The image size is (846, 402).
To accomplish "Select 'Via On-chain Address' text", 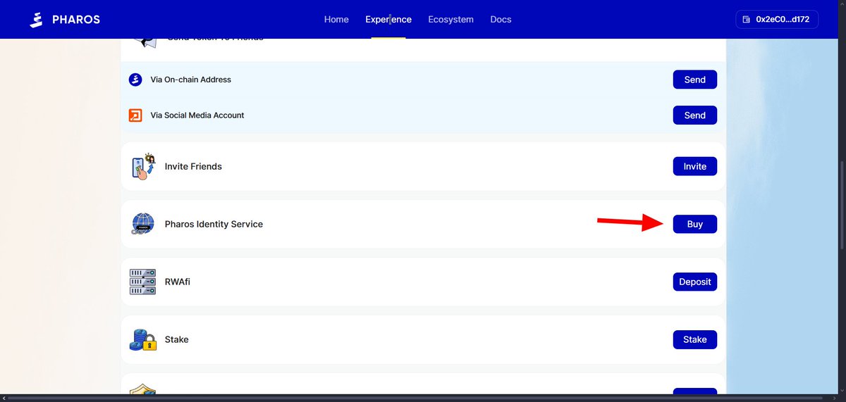I will click(190, 80).
